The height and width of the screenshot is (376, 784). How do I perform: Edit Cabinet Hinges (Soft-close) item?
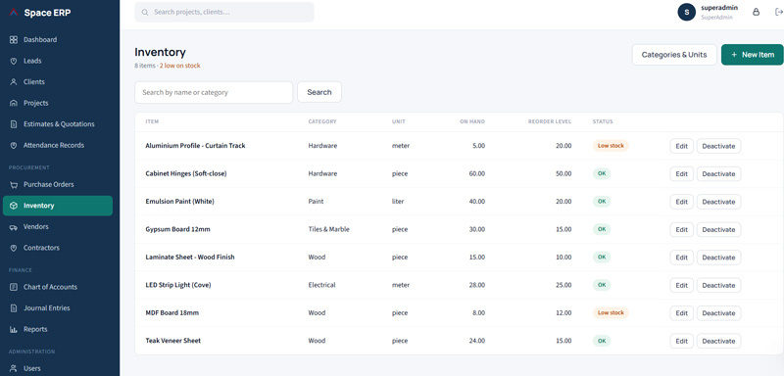pyautogui.click(x=681, y=173)
